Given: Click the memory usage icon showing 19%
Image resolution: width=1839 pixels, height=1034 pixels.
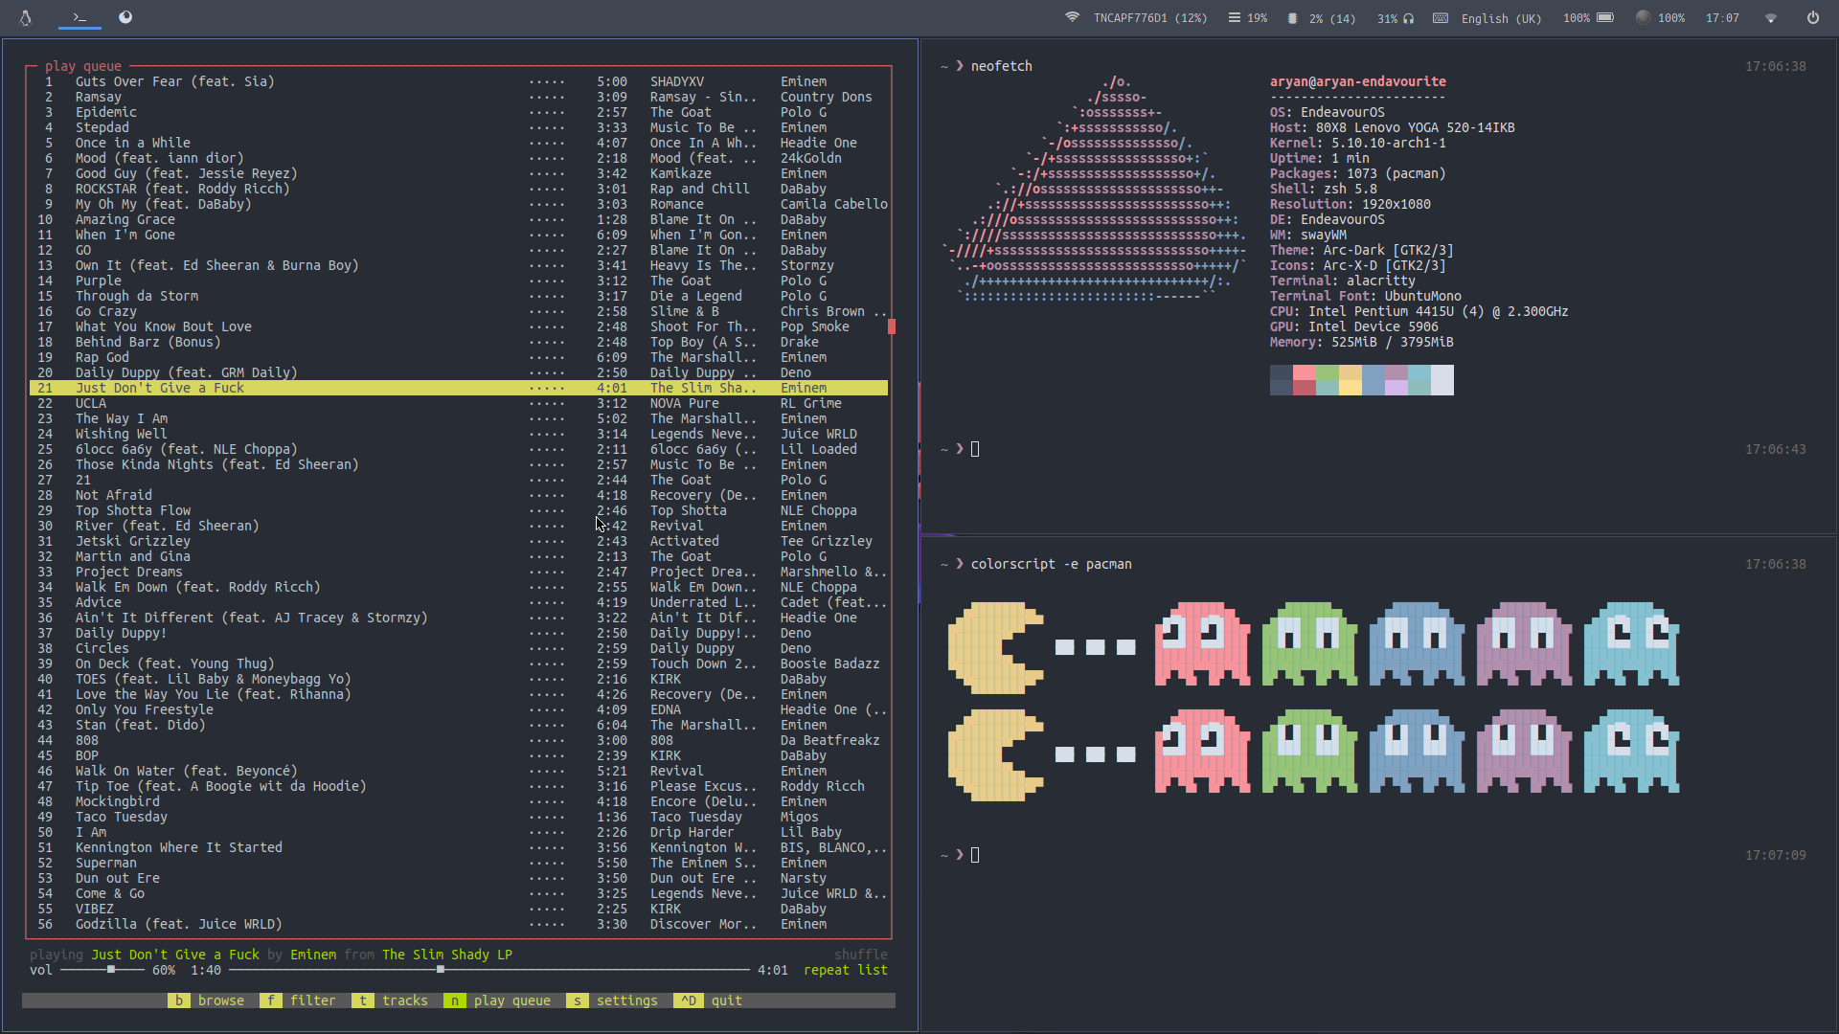Looking at the screenshot, I should [1235, 17].
